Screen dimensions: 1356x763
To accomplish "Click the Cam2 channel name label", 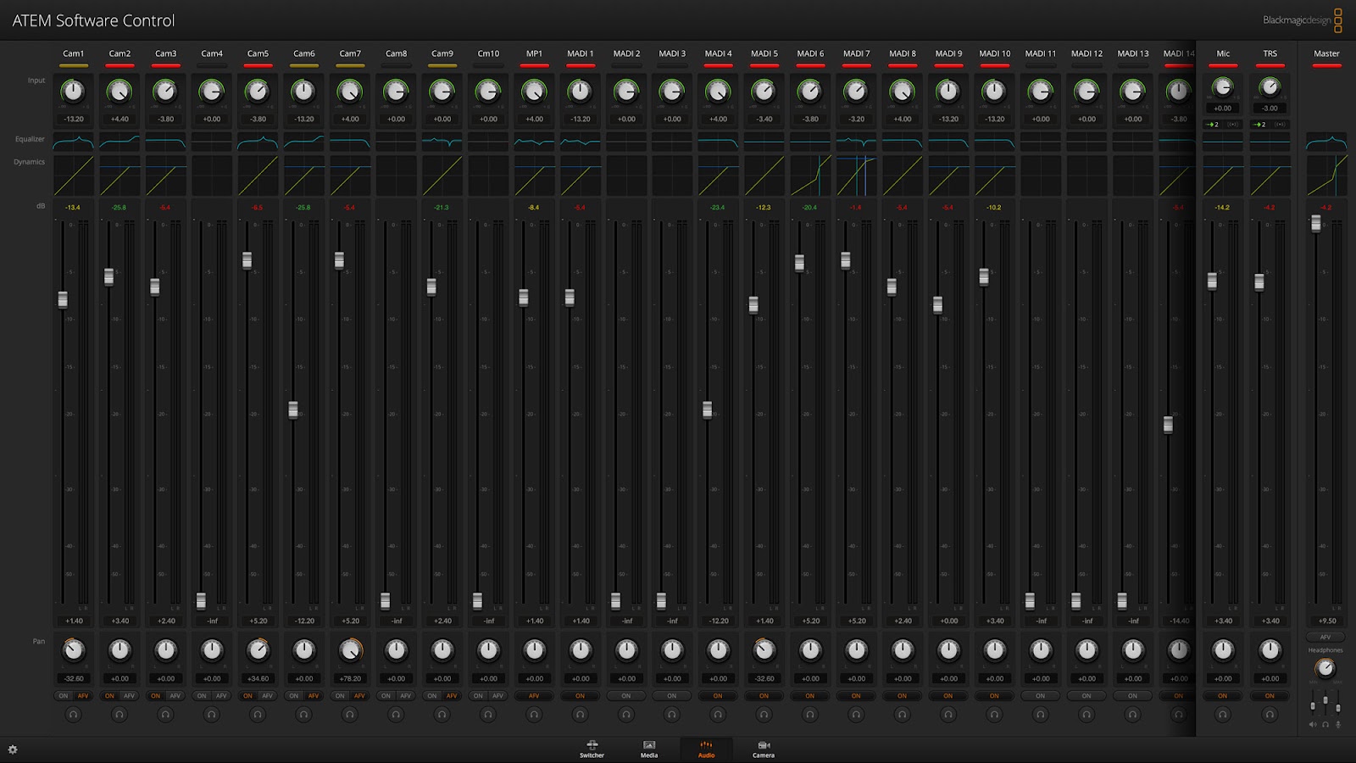I will point(119,53).
